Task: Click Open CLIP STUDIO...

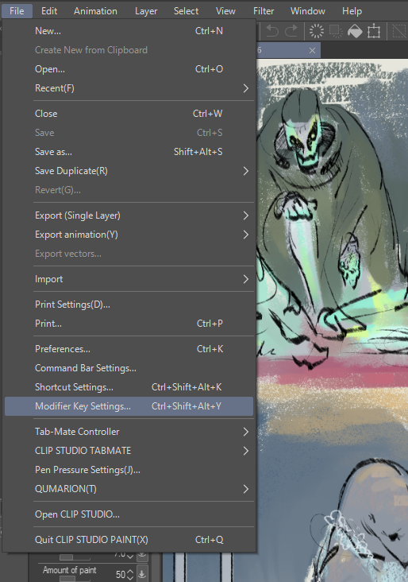Action: [129, 514]
